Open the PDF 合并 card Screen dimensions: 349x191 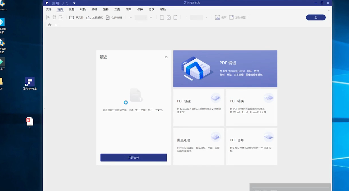pyautogui.click(x=252, y=147)
